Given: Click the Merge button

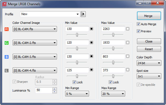Looking at the screenshot, I should [x=149, y=16].
